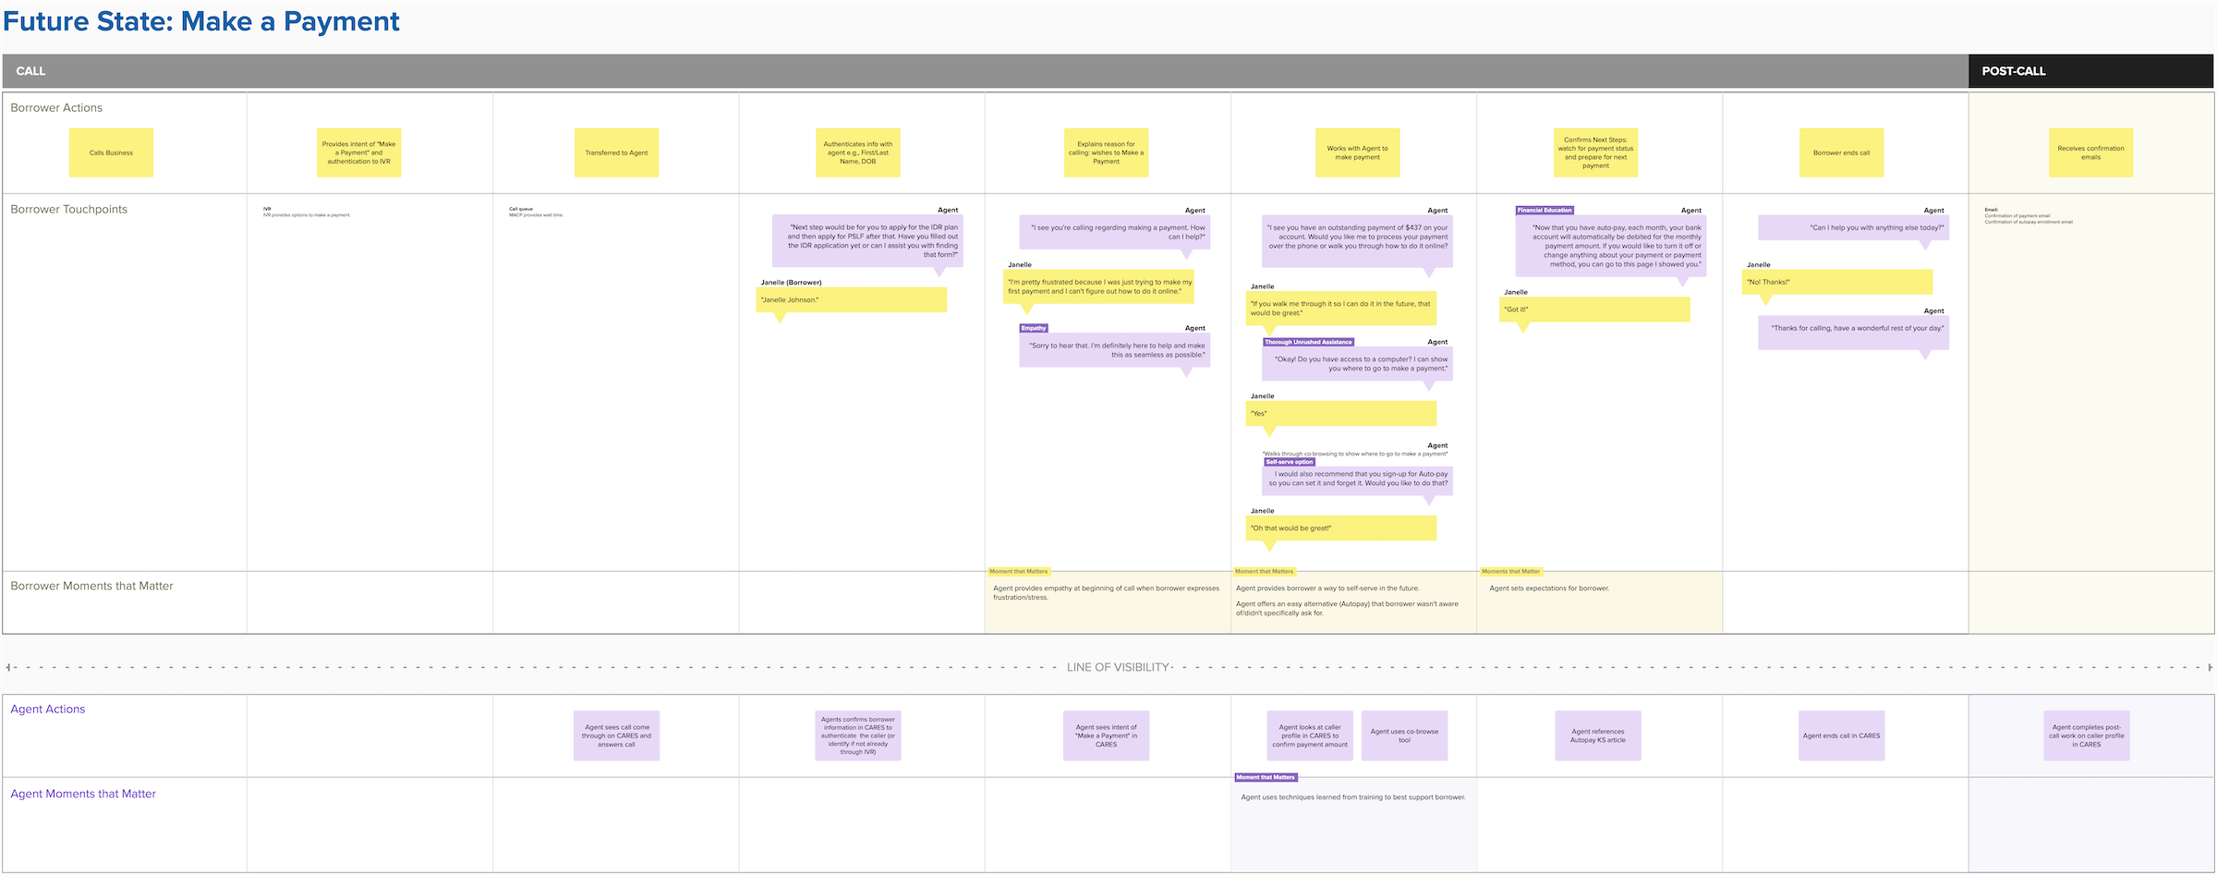Screen dimensions: 2217x875
Task: Select the "No! Thanks!" yellow speech bubble
Action: (1837, 282)
